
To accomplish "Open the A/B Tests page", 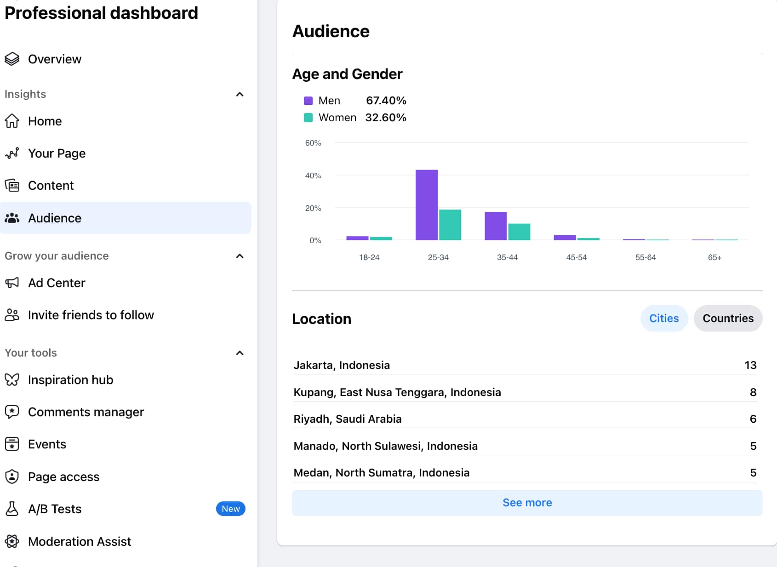I will 55,509.
